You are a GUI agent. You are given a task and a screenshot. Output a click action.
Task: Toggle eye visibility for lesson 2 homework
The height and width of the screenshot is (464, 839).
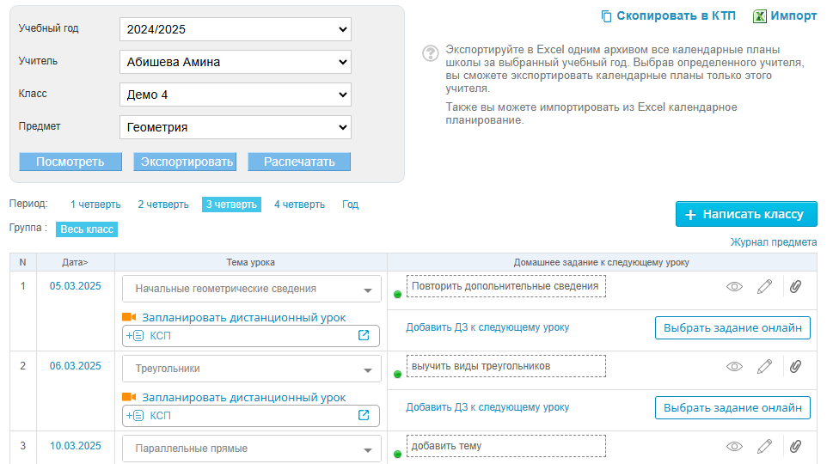(734, 367)
